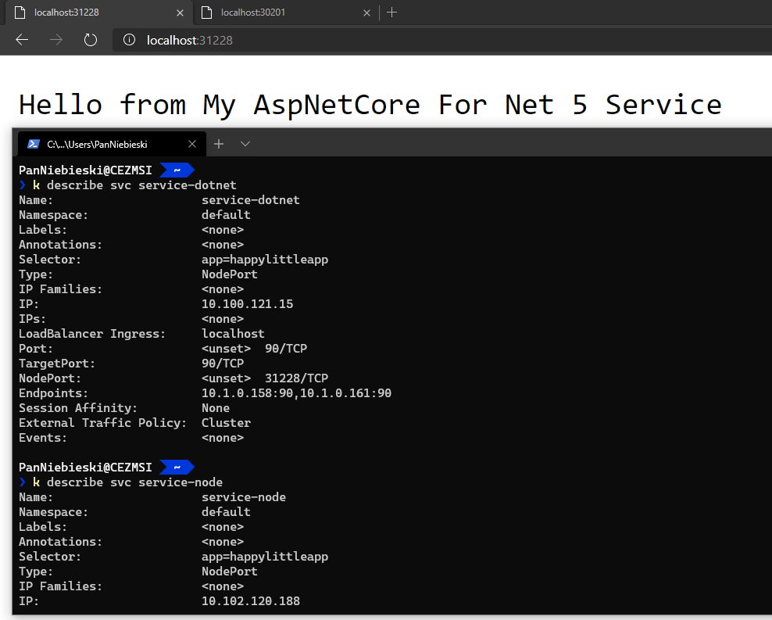Image resolution: width=772 pixels, height=620 pixels.
Task: Close the localhost:31228 browser tab
Action: coord(180,13)
